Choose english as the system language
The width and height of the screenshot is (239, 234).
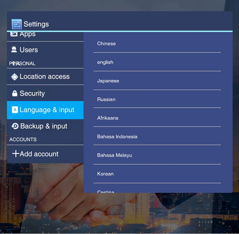coord(105,62)
